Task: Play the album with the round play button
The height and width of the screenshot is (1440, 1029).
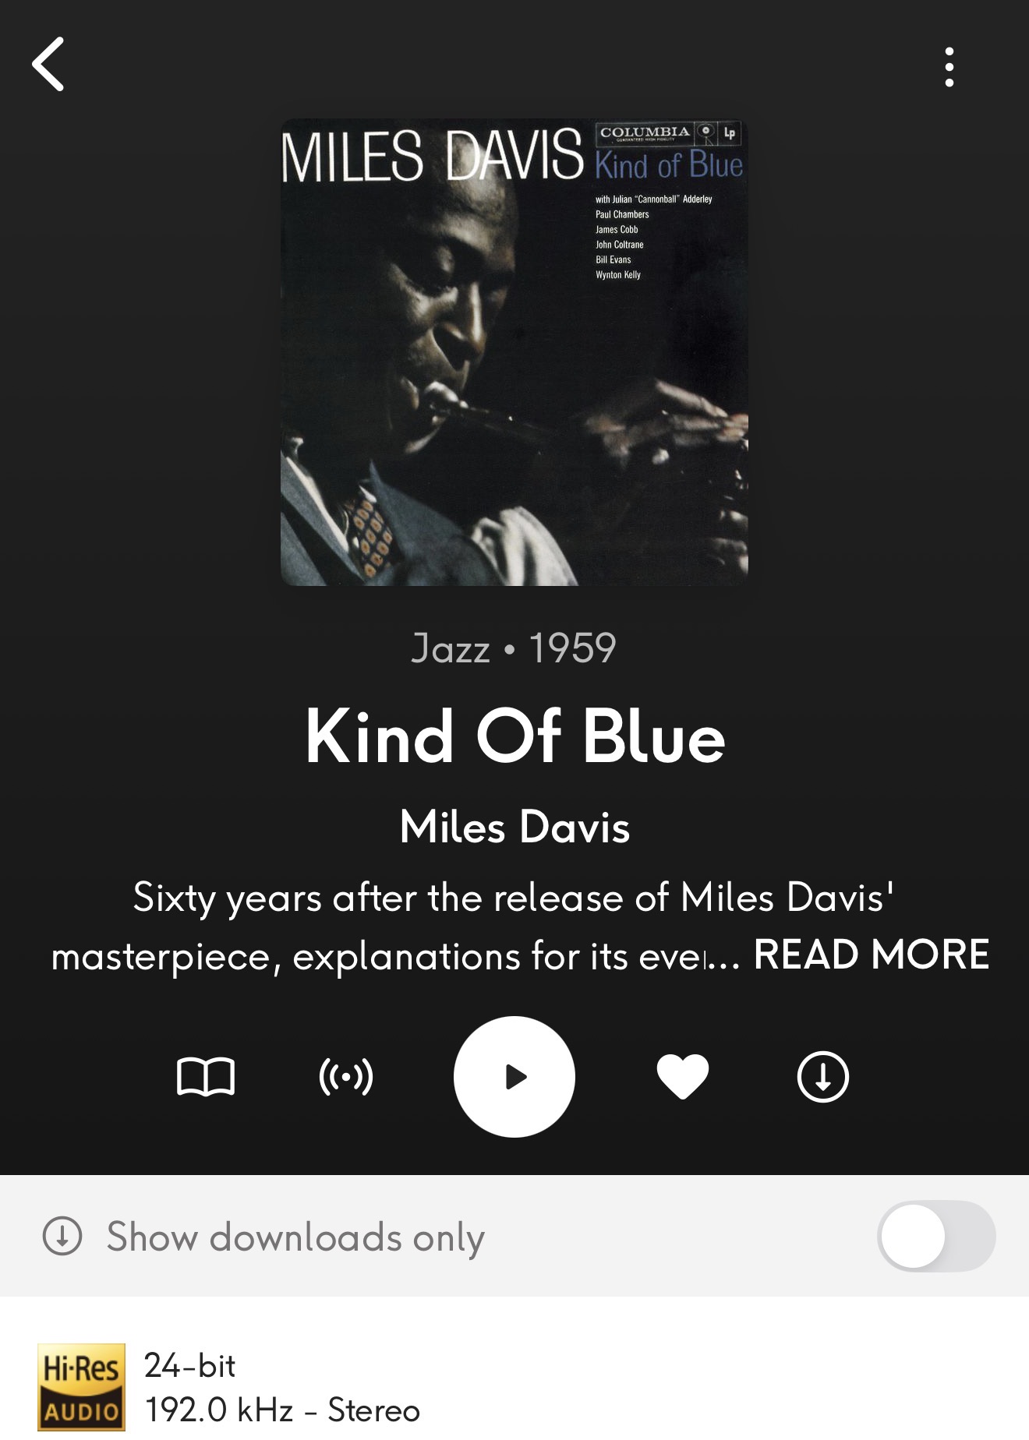Action: pos(514,1077)
